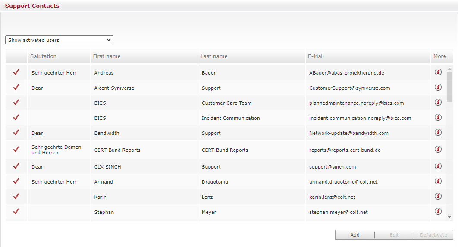Open info icon for Stephan Meyer
The height and width of the screenshot is (247, 458).
438,212
